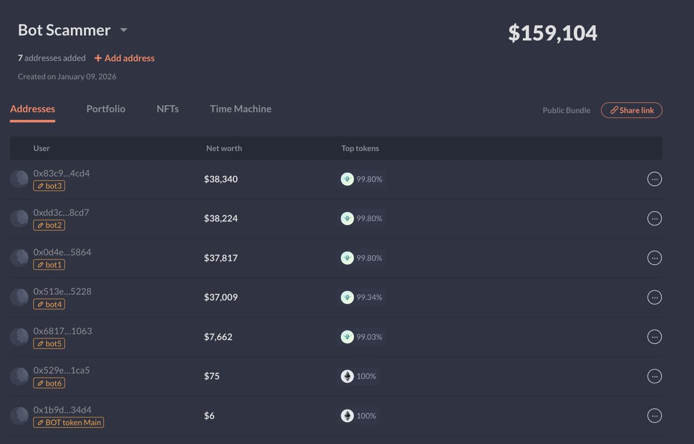Switch to the Portfolio tab

[106, 109]
